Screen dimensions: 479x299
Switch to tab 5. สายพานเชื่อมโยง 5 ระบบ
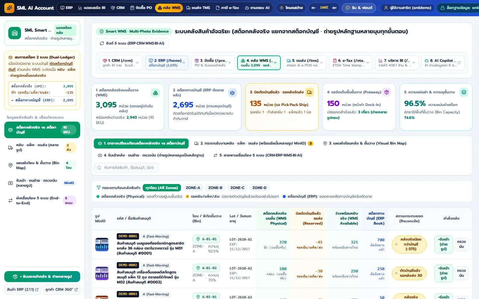coord(258,155)
